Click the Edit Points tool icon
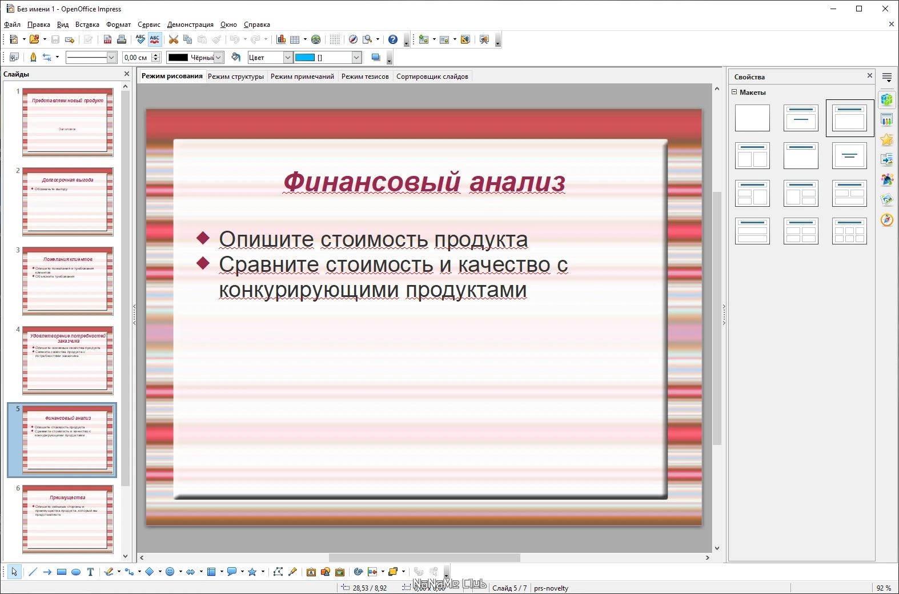899x594 pixels. pyautogui.click(x=278, y=572)
